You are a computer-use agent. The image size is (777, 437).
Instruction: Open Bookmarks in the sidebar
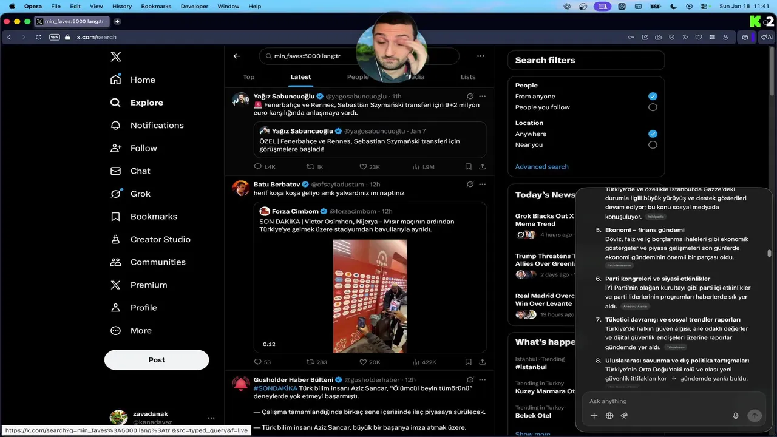(144, 217)
